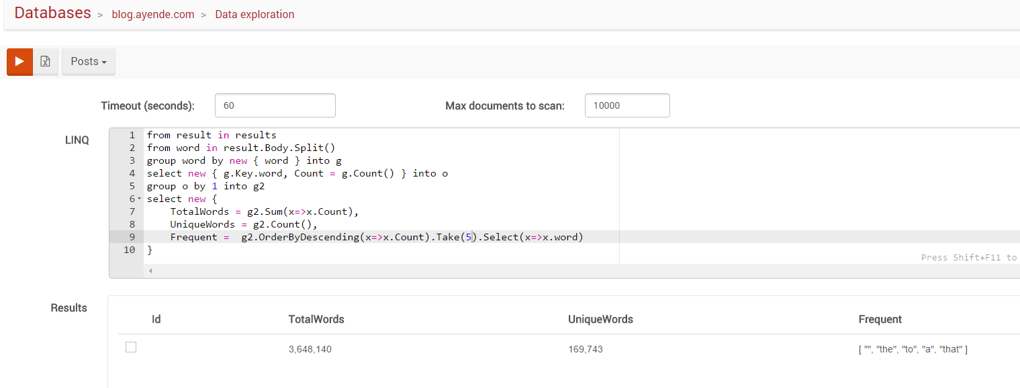1020x388 pixels.
Task: Click the Frequent words result cell
Action: point(913,349)
